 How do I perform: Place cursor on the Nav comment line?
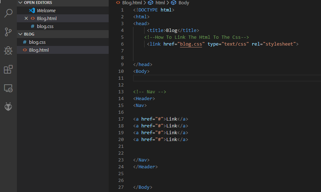[x=150, y=92]
